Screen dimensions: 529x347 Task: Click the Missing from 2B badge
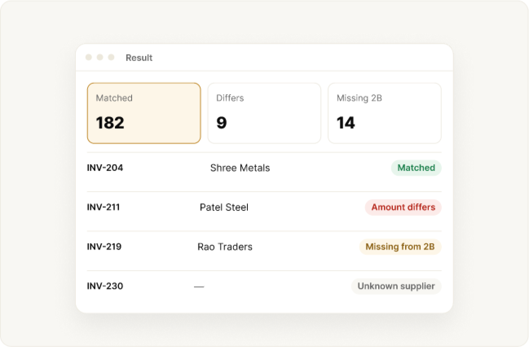(400, 247)
